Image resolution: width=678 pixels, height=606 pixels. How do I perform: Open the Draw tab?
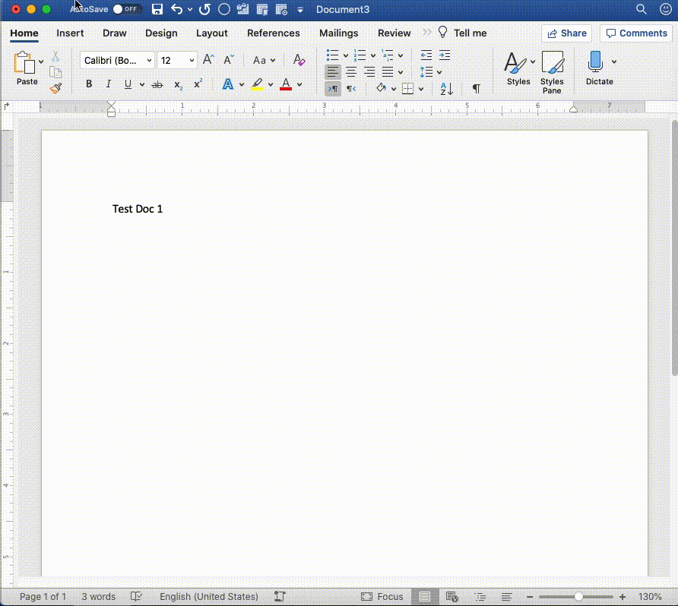click(115, 33)
